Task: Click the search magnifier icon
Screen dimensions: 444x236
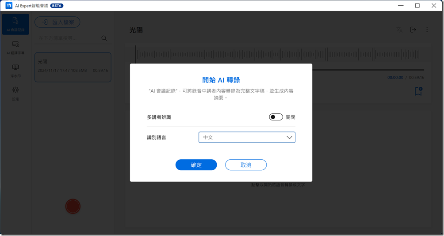Action: pyautogui.click(x=104, y=38)
